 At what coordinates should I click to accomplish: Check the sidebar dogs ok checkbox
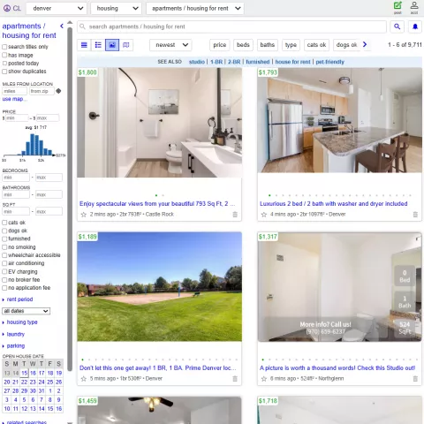pos(4,231)
